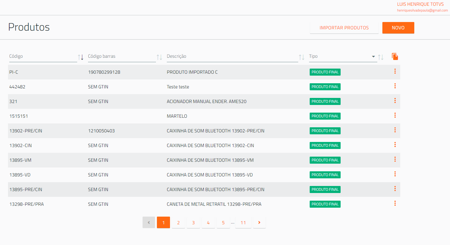Screen dimensions: 450x245
Task: Sort by Tipo column arrows
Action: click(x=381, y=57)
